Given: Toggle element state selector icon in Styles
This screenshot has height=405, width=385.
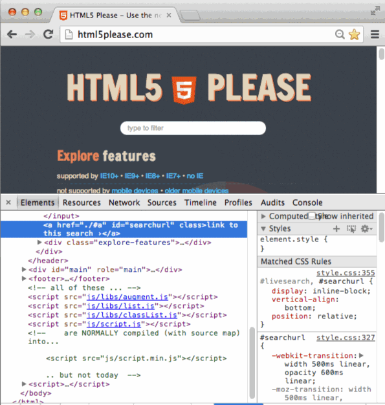Looking at the screenshot, I should (x=351, y=228).
